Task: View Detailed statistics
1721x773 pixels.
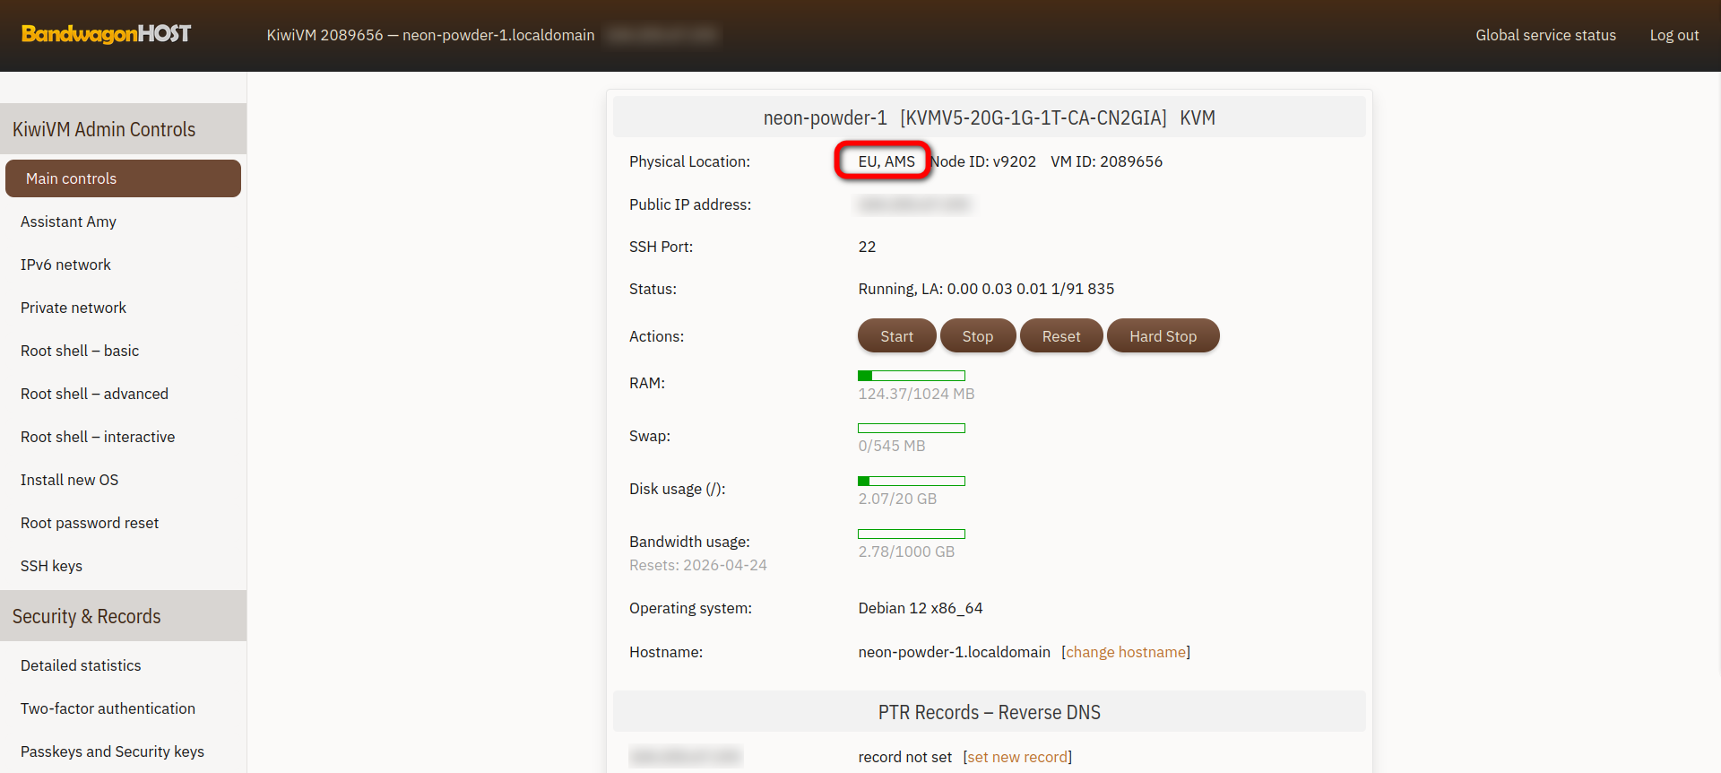Action: point(81,665)
